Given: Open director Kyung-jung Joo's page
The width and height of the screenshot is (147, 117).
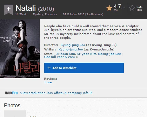Looking at the screenshot, I should [x=73, y=45].
